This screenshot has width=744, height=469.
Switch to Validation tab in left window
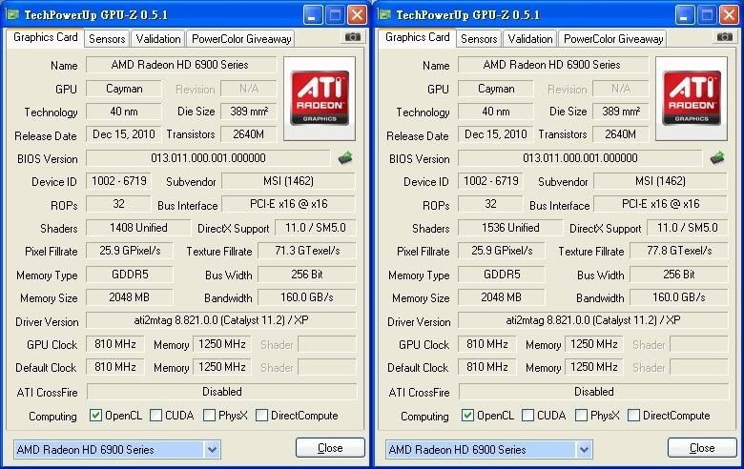click(158, 39)
